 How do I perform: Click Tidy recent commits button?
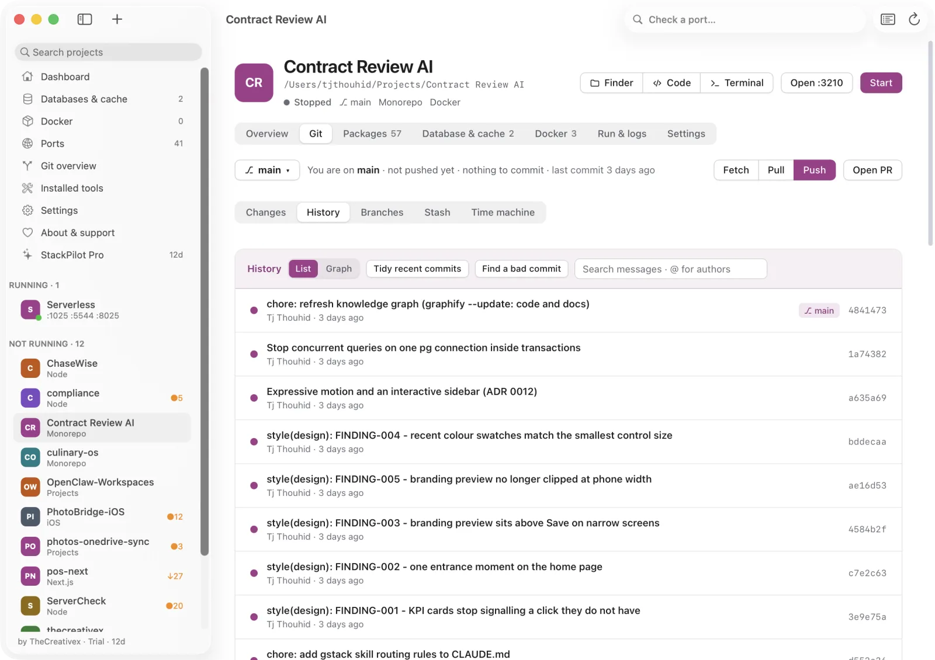click(x=417, y=269)
